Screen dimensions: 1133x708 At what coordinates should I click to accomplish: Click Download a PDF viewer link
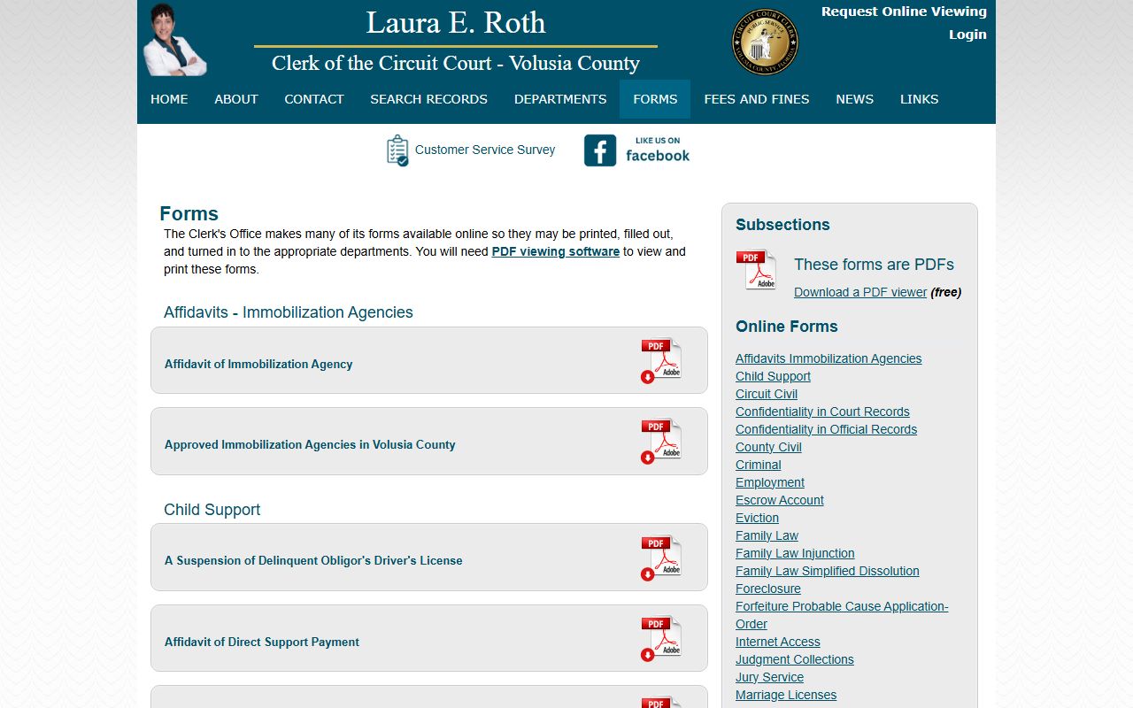pyautogui.click(x=860, y=292)
